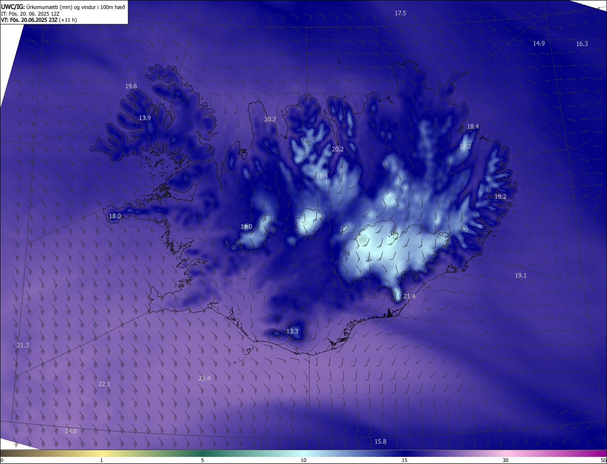Click the 11.4 value label
The height and width of the screenshot is (464, 607).
point(322,176)
